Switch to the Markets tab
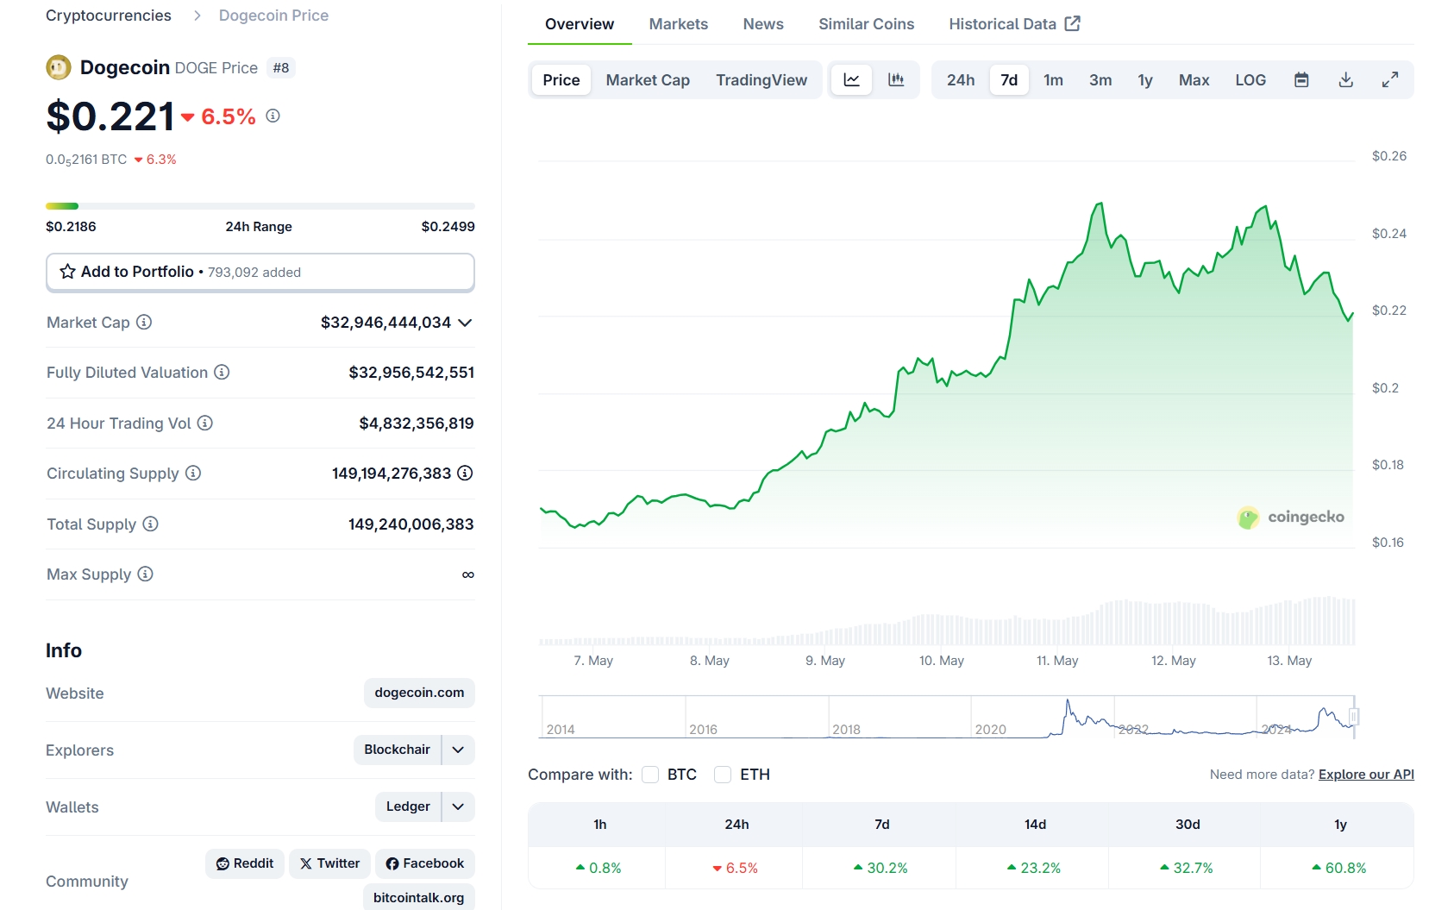1454x910 pixels. pyautogui.click(x=678, y=23)
